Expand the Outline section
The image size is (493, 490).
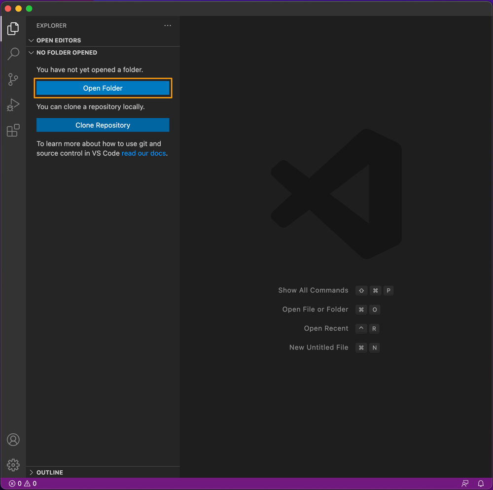point(49,472)
